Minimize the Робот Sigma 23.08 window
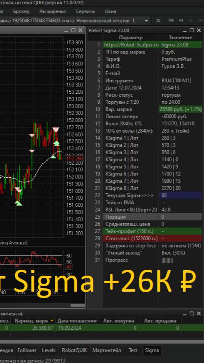 [x=185, y=30]
